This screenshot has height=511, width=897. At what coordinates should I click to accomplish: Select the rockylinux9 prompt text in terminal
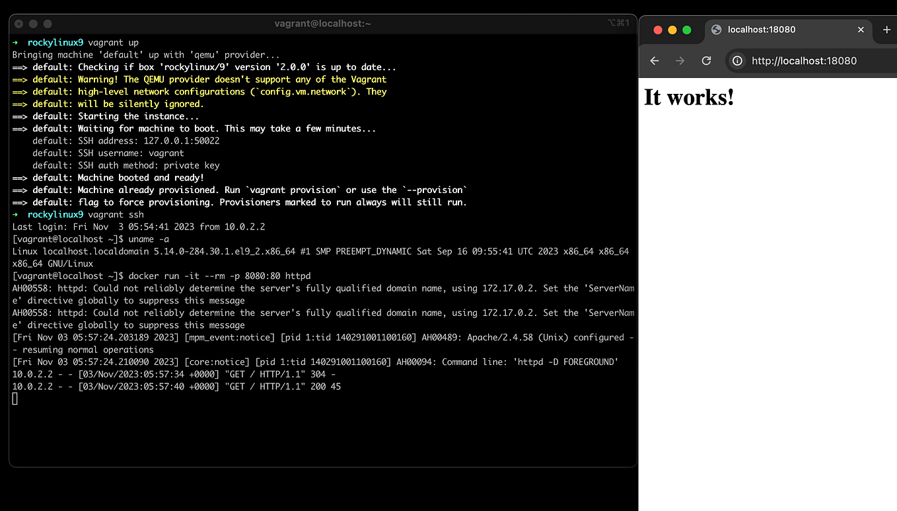click(x=55, y=214)
